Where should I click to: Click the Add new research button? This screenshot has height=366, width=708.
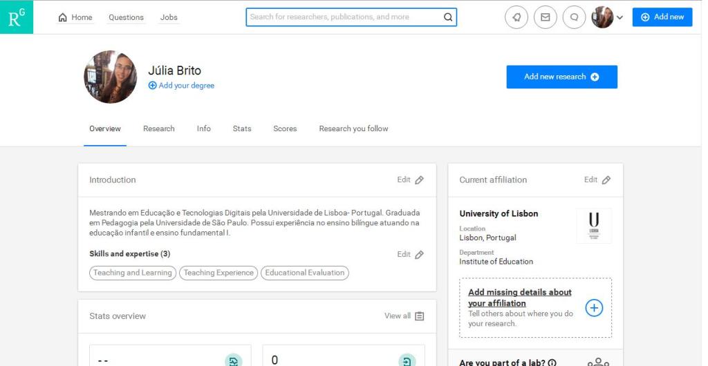[x=561, y=77]
